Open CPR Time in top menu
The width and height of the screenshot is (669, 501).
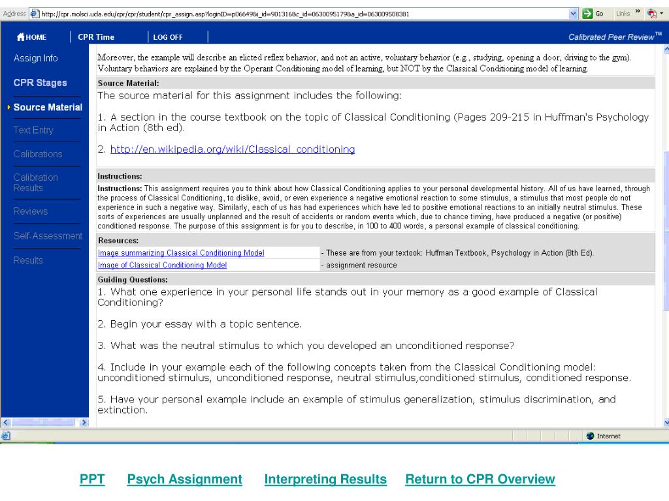(96, 37)
